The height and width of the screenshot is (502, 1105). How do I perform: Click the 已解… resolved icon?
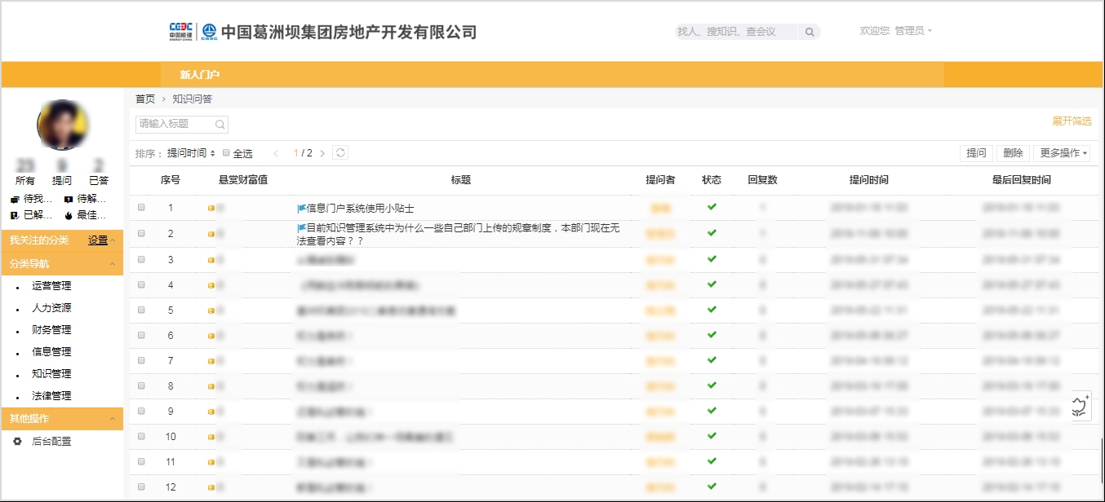15,216
